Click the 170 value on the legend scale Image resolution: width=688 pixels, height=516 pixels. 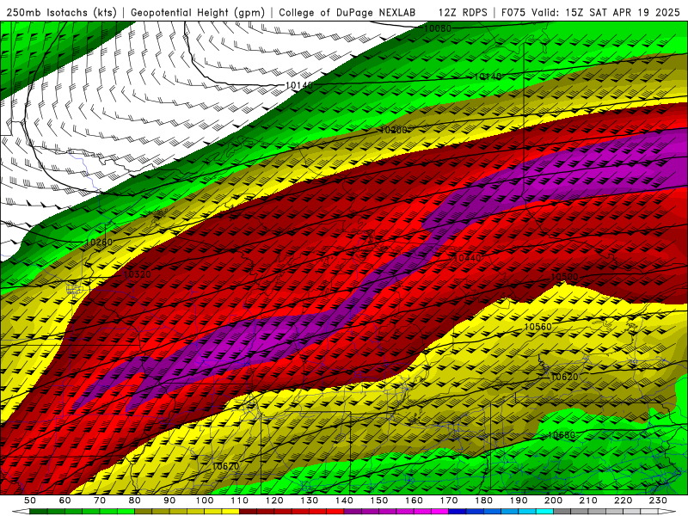pyautogui.click(x=449, y=501)
